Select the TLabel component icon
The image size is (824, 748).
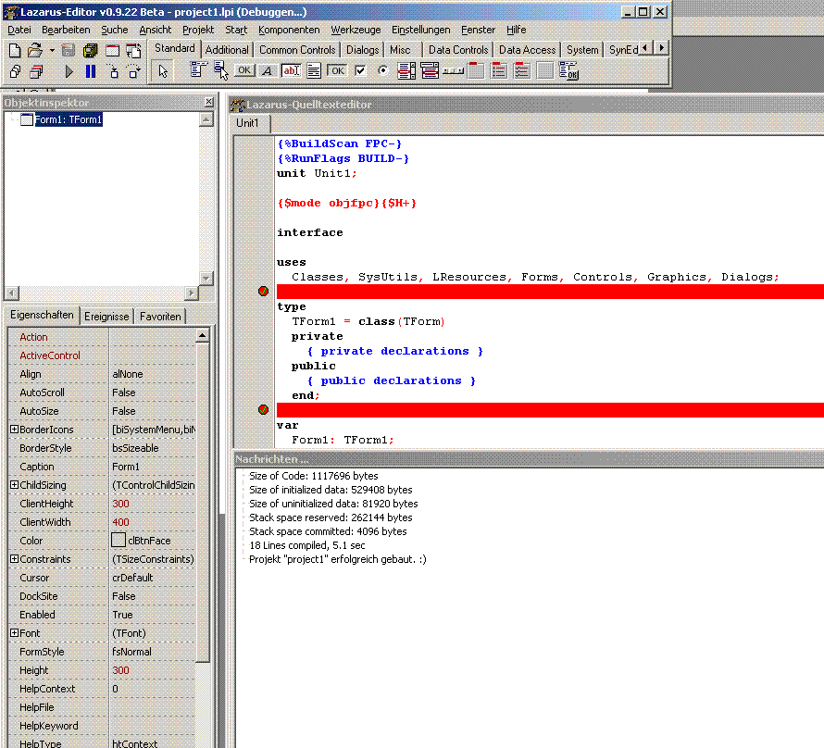268,70
